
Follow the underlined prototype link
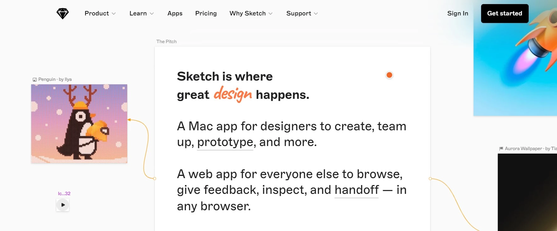tap(225, 142)
